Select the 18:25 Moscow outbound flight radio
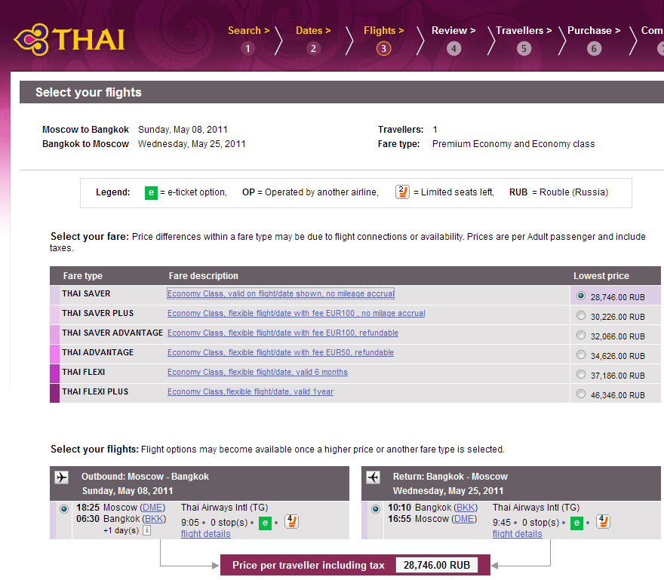The height and width of the screenshot is (580, 664). click(x=64, y=509)
